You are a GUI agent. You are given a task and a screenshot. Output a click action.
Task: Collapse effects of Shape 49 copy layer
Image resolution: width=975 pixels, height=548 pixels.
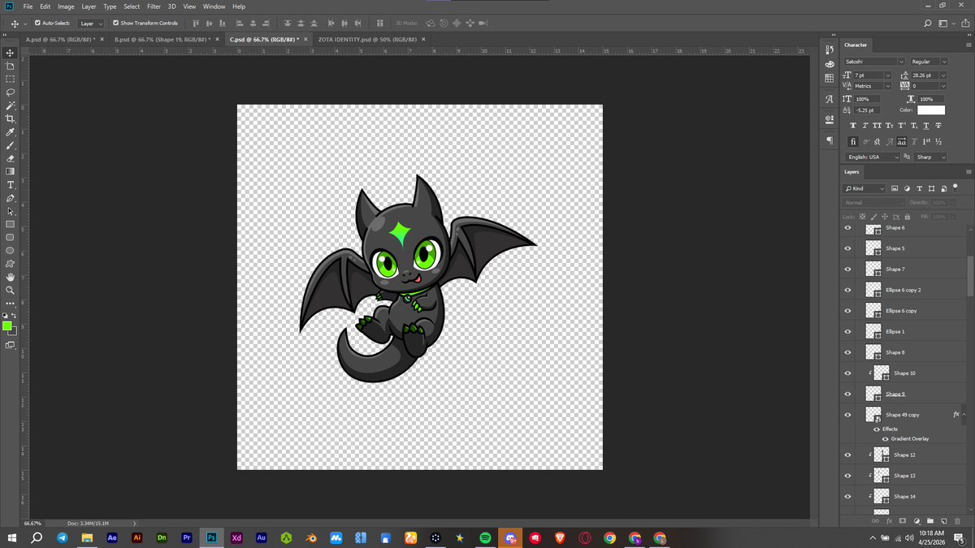(964, 415)
